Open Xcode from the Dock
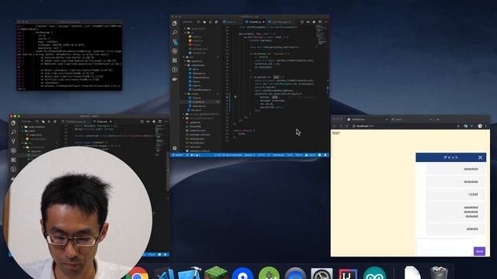497x279 pixels. coord(189,274)
